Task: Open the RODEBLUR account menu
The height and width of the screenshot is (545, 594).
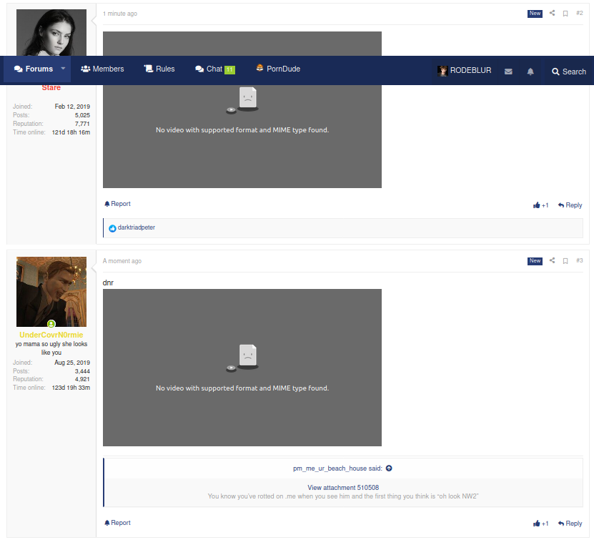Action: (x=465, y=71)
